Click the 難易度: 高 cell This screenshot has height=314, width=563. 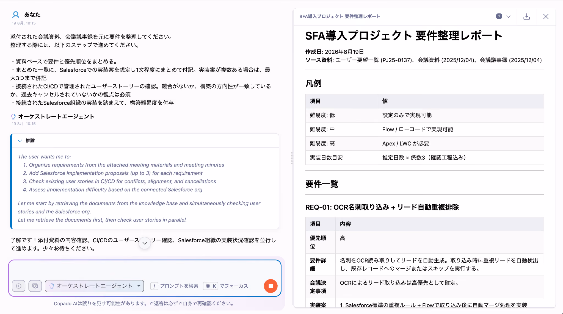tap(342, 144)
